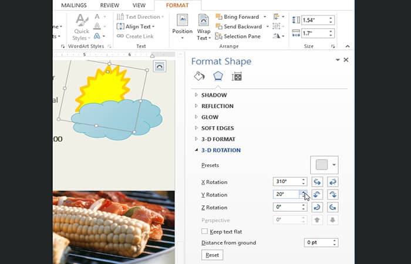Open the Text Effects A dropdown
The width and height of the screenshot is (411, 264).
click(x=100, y=36)
